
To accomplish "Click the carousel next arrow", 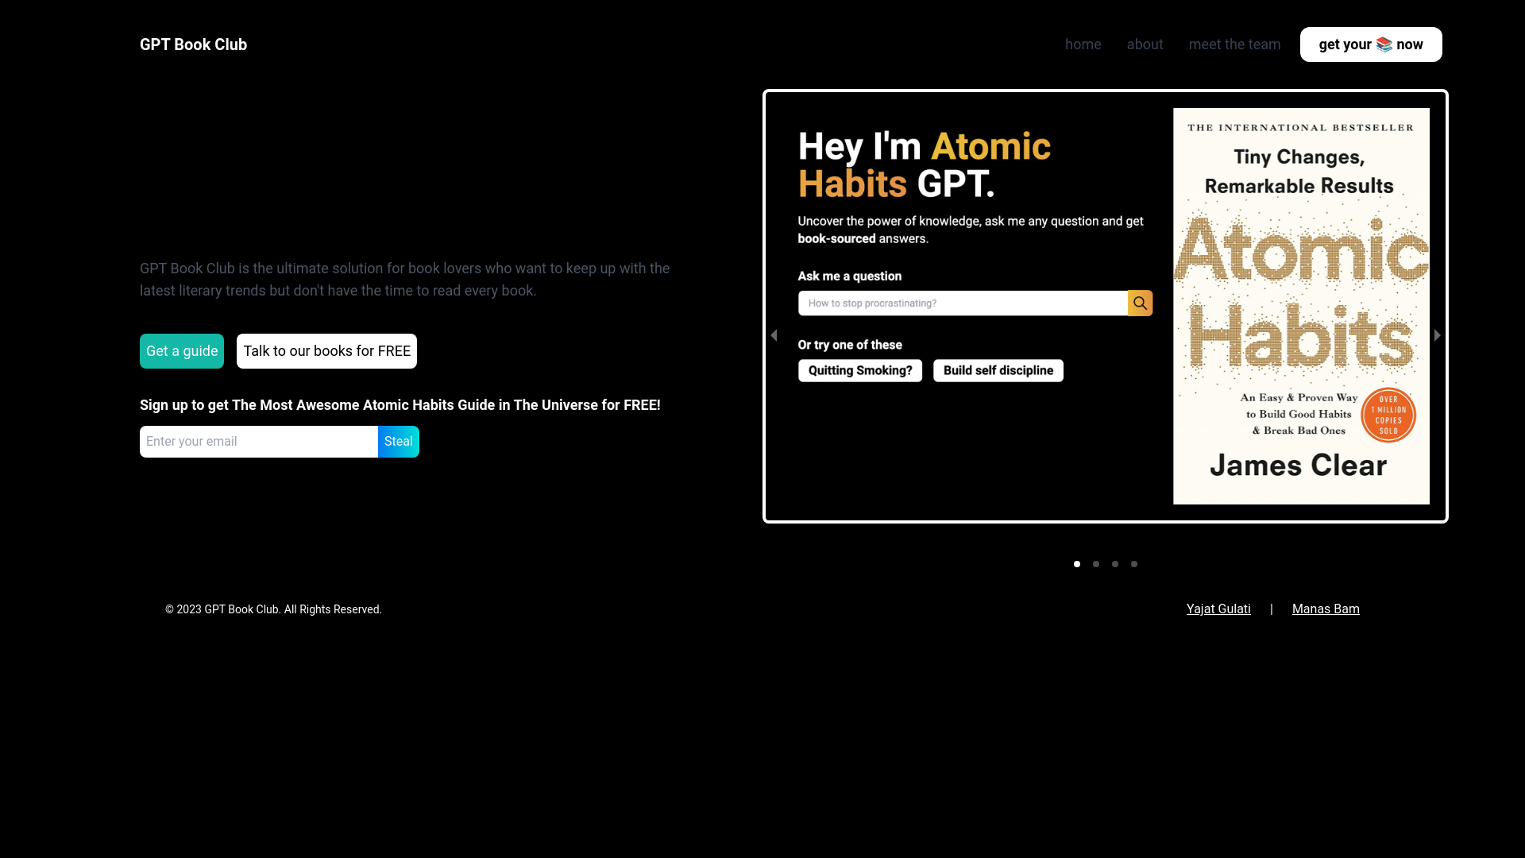I will pos(1437,335).
